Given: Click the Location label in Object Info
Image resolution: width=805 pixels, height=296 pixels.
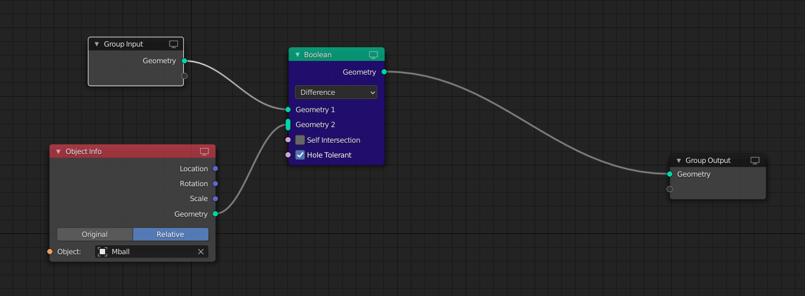Looking at the screenshot, I should [194, 169].
